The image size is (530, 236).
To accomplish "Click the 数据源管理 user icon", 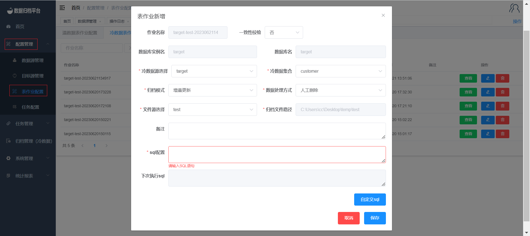I will [15, 60].
